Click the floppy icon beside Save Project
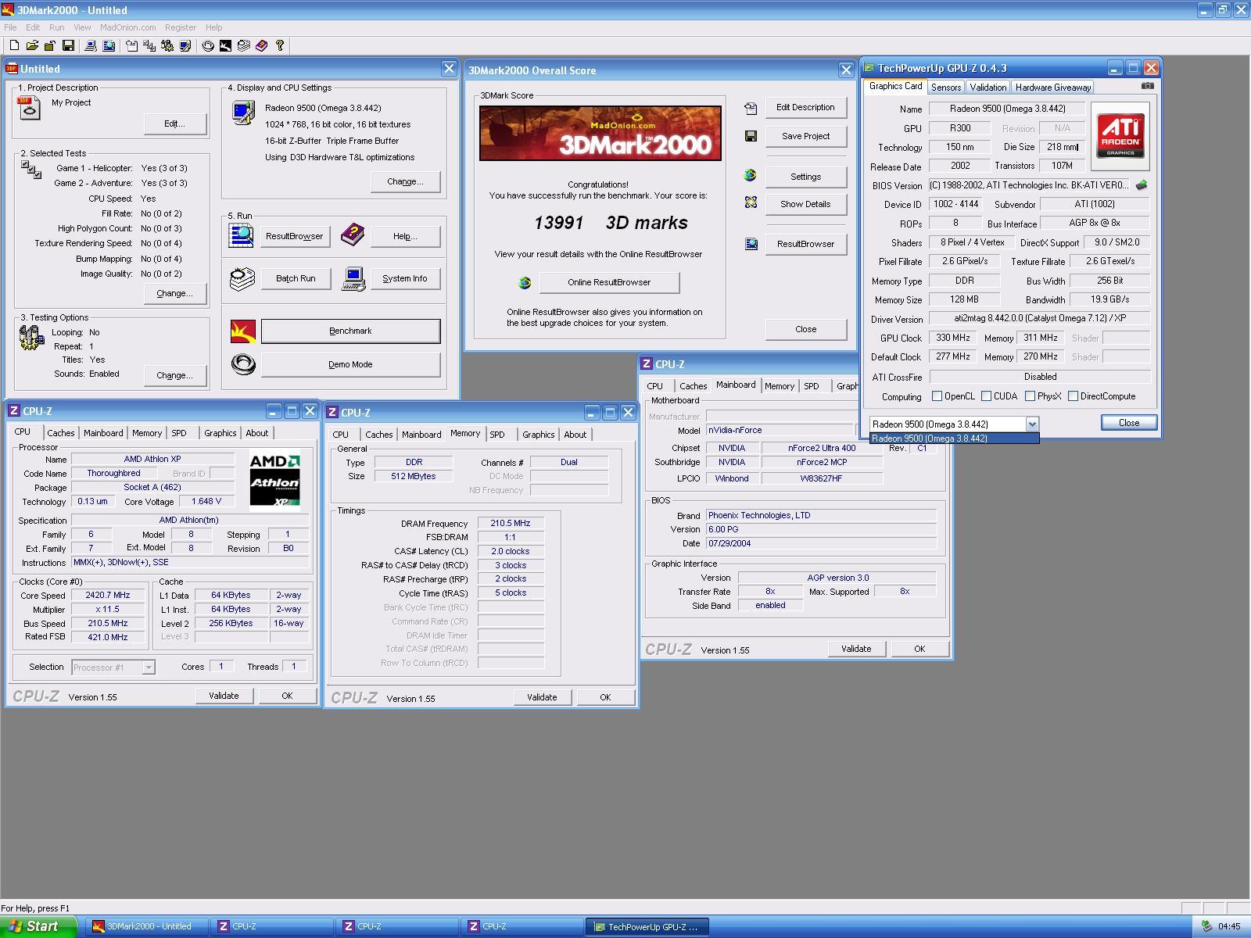This screenshot has height=938, width=1251. [x=751, y=136]
